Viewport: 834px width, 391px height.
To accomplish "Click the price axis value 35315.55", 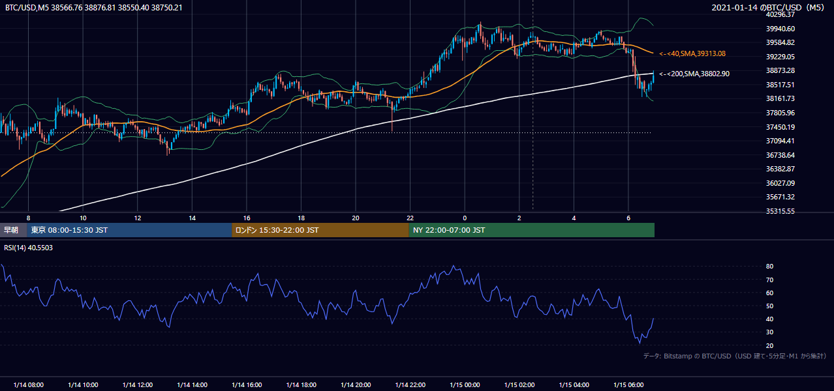I will 780,211.
